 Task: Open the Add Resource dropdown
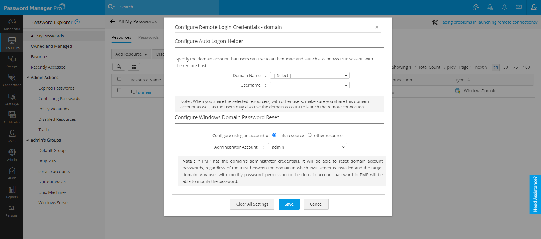pos(131,54)
